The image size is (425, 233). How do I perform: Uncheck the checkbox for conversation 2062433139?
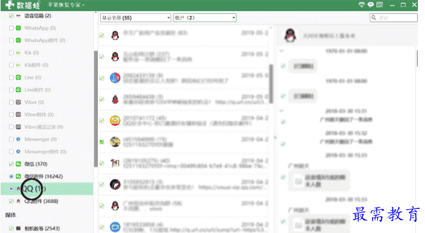click(x=101, y=78)
